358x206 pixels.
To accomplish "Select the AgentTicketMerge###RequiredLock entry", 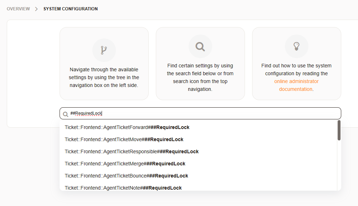I will tap(125, 164).
